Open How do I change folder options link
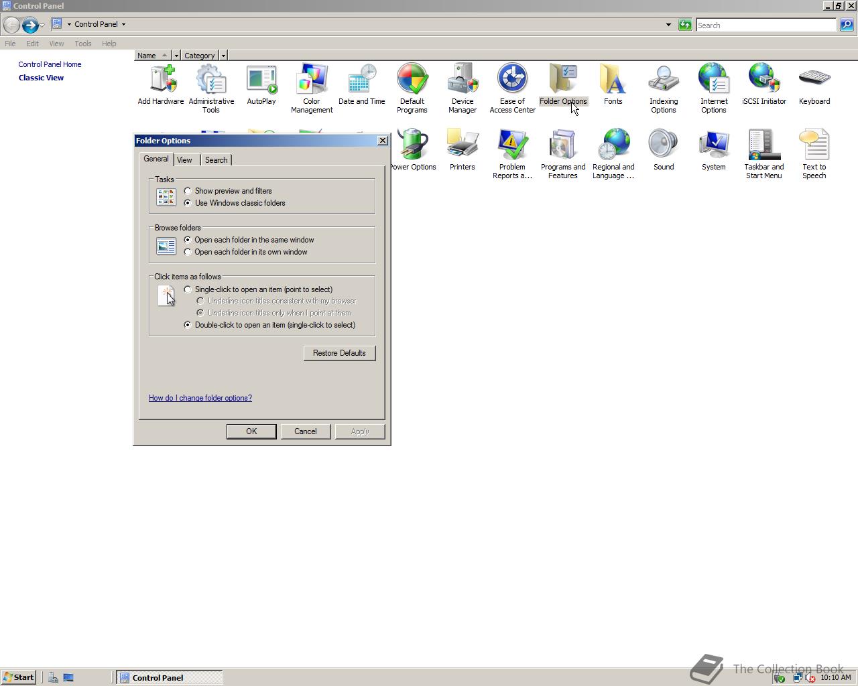This screenshot has height=686, width=858. click(x=200, y=398)
